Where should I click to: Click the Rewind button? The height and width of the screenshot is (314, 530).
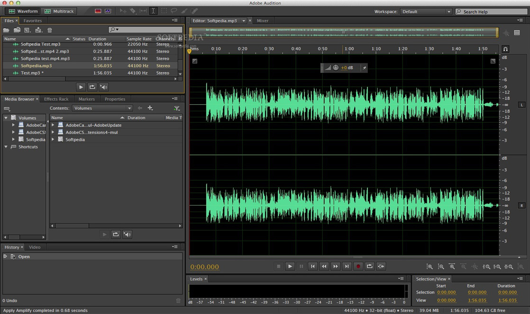(324, 266)
